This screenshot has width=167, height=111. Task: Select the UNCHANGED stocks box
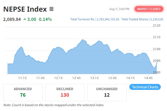point(107,93)
